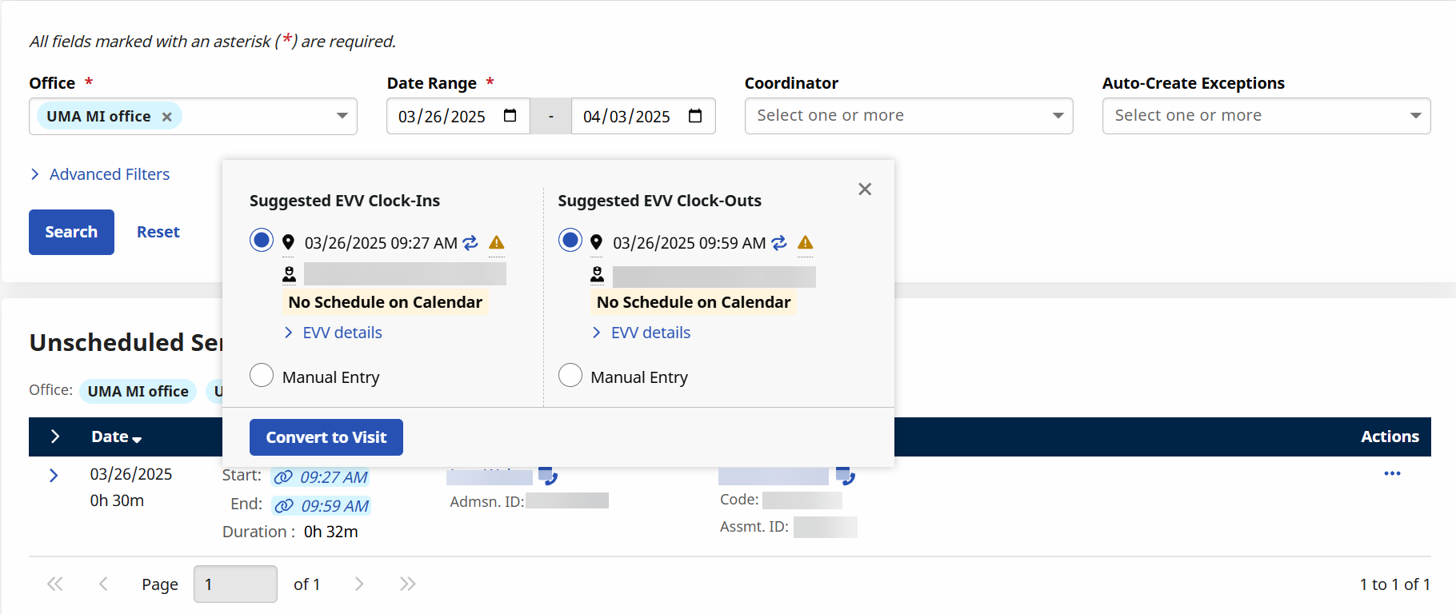The image size is (1456, 614).
Task: Select the suggested EVV clock-out radio button
Action: [570, 239]
